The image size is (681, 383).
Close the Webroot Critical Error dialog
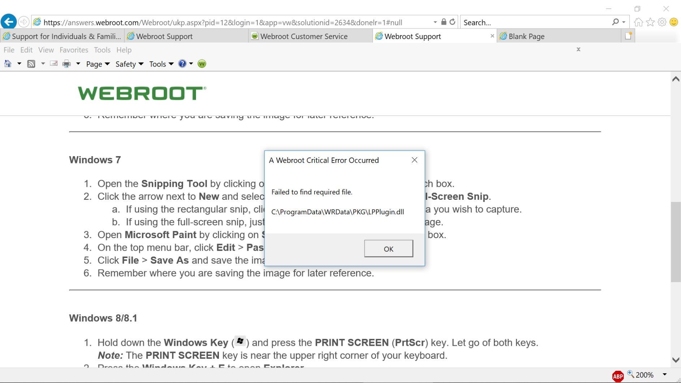tap(414, 160)
